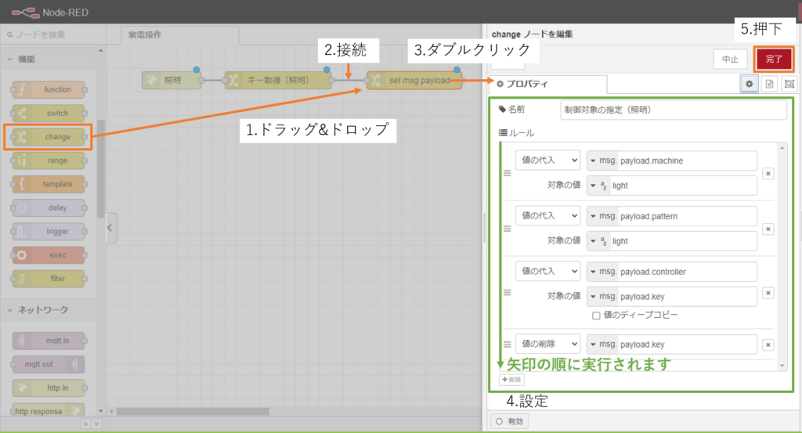Select the http in node
The image size is (802, 433).
[49, 388]
